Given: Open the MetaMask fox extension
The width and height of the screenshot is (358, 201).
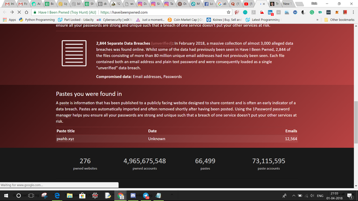Looking at the screenshot, I should point(337,12).
